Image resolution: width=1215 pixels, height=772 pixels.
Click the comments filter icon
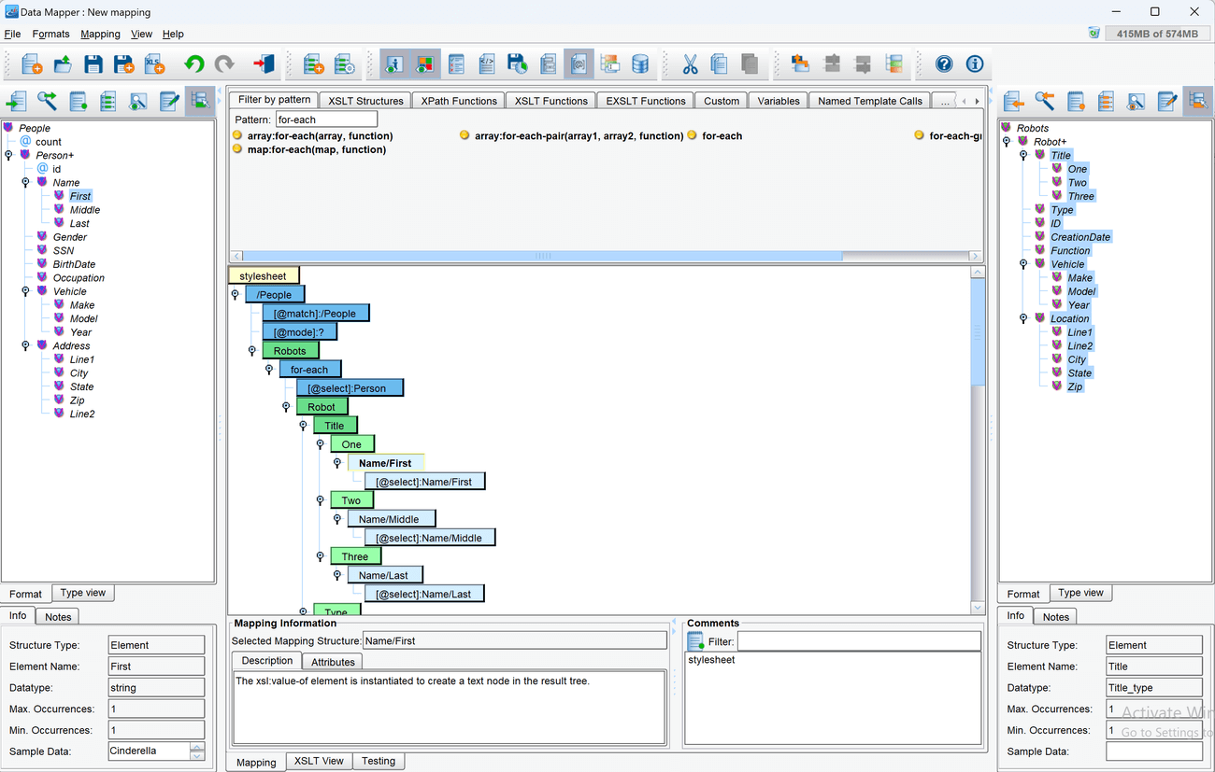695,640
